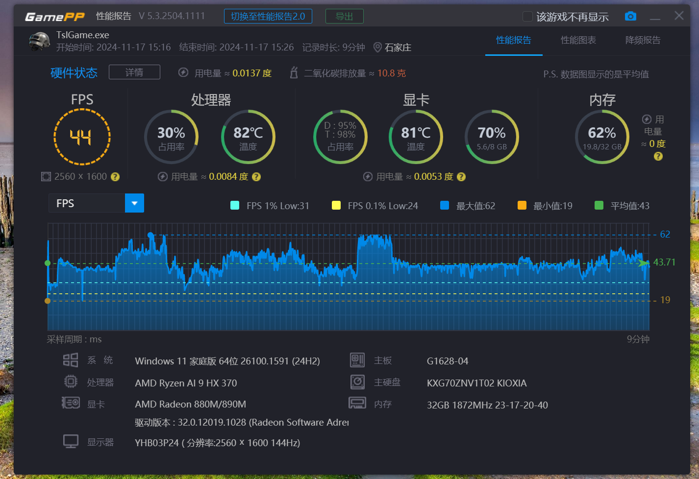The image size is (699, 479).
Task: Click the resolution icon beside 2560 x 1600
Action: coord(46,177)
